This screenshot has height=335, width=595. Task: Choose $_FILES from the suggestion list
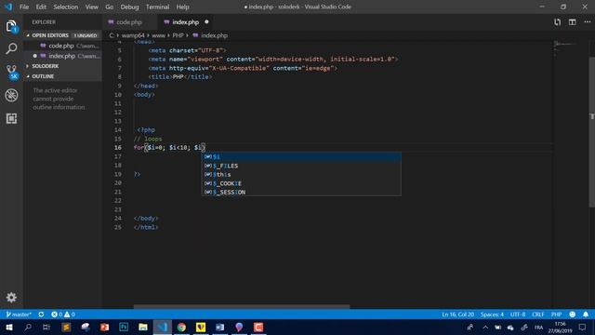(301, 166)
